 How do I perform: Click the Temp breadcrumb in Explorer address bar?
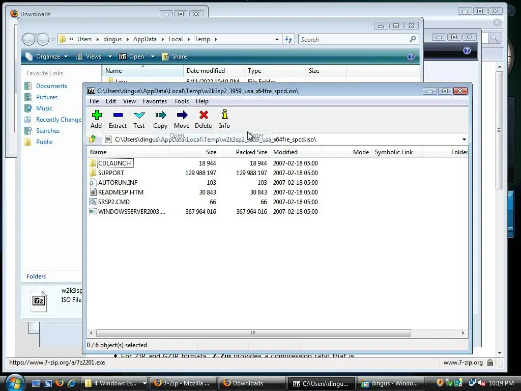coord(202,39)
